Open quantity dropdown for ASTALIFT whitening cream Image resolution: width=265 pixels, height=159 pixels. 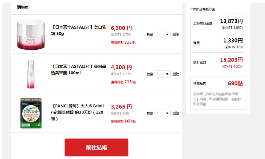point(162,35)
